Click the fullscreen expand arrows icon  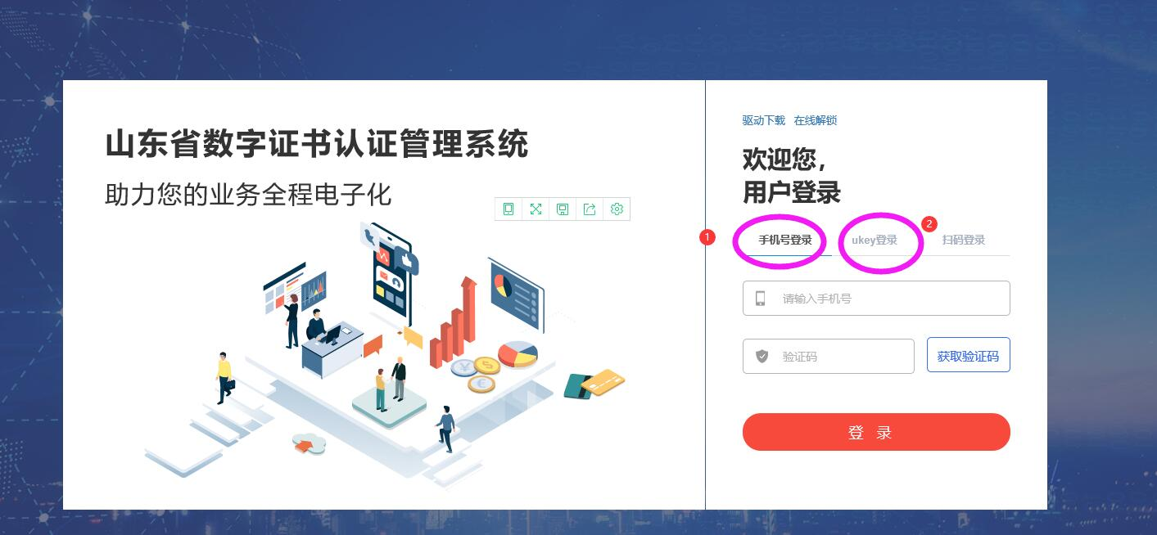click(536, 209)
